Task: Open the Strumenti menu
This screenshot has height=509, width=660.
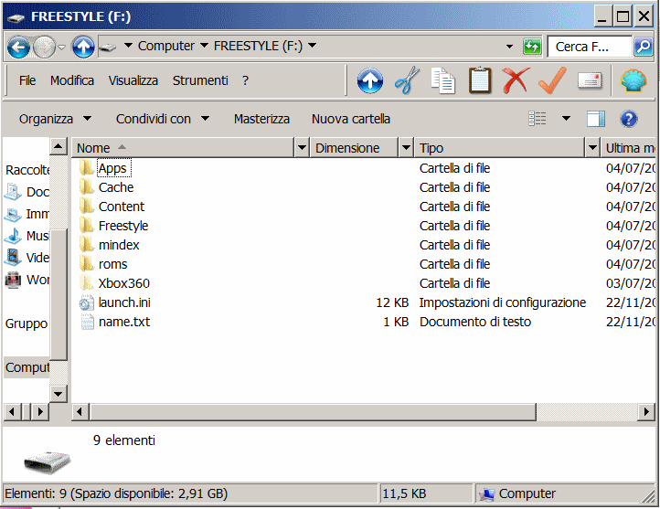Action: pyautogui.click(x=200, y=80)
